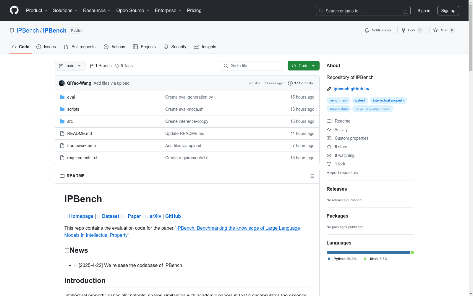Switch to the Pull requests tab
Image resolution: width=473 pixels, height=296 pixels.
coord(80,47)
